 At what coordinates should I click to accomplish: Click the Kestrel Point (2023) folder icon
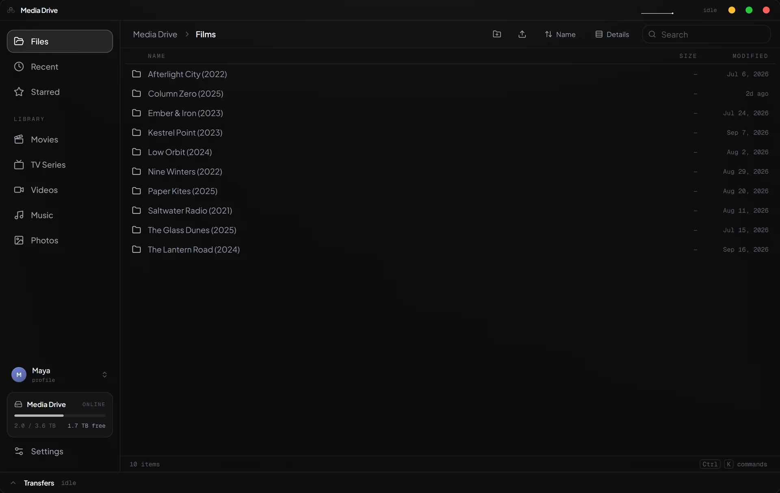[x=136, y=132]
